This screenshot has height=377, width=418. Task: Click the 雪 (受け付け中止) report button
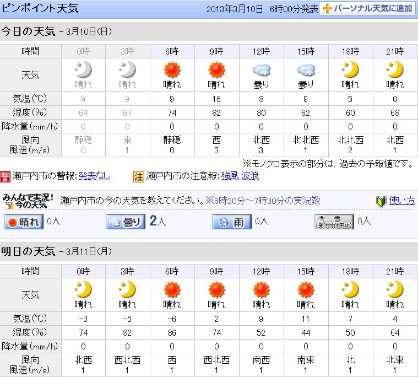[334, 222]
